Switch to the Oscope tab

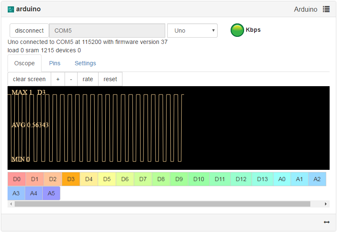[x=24, y=63]
